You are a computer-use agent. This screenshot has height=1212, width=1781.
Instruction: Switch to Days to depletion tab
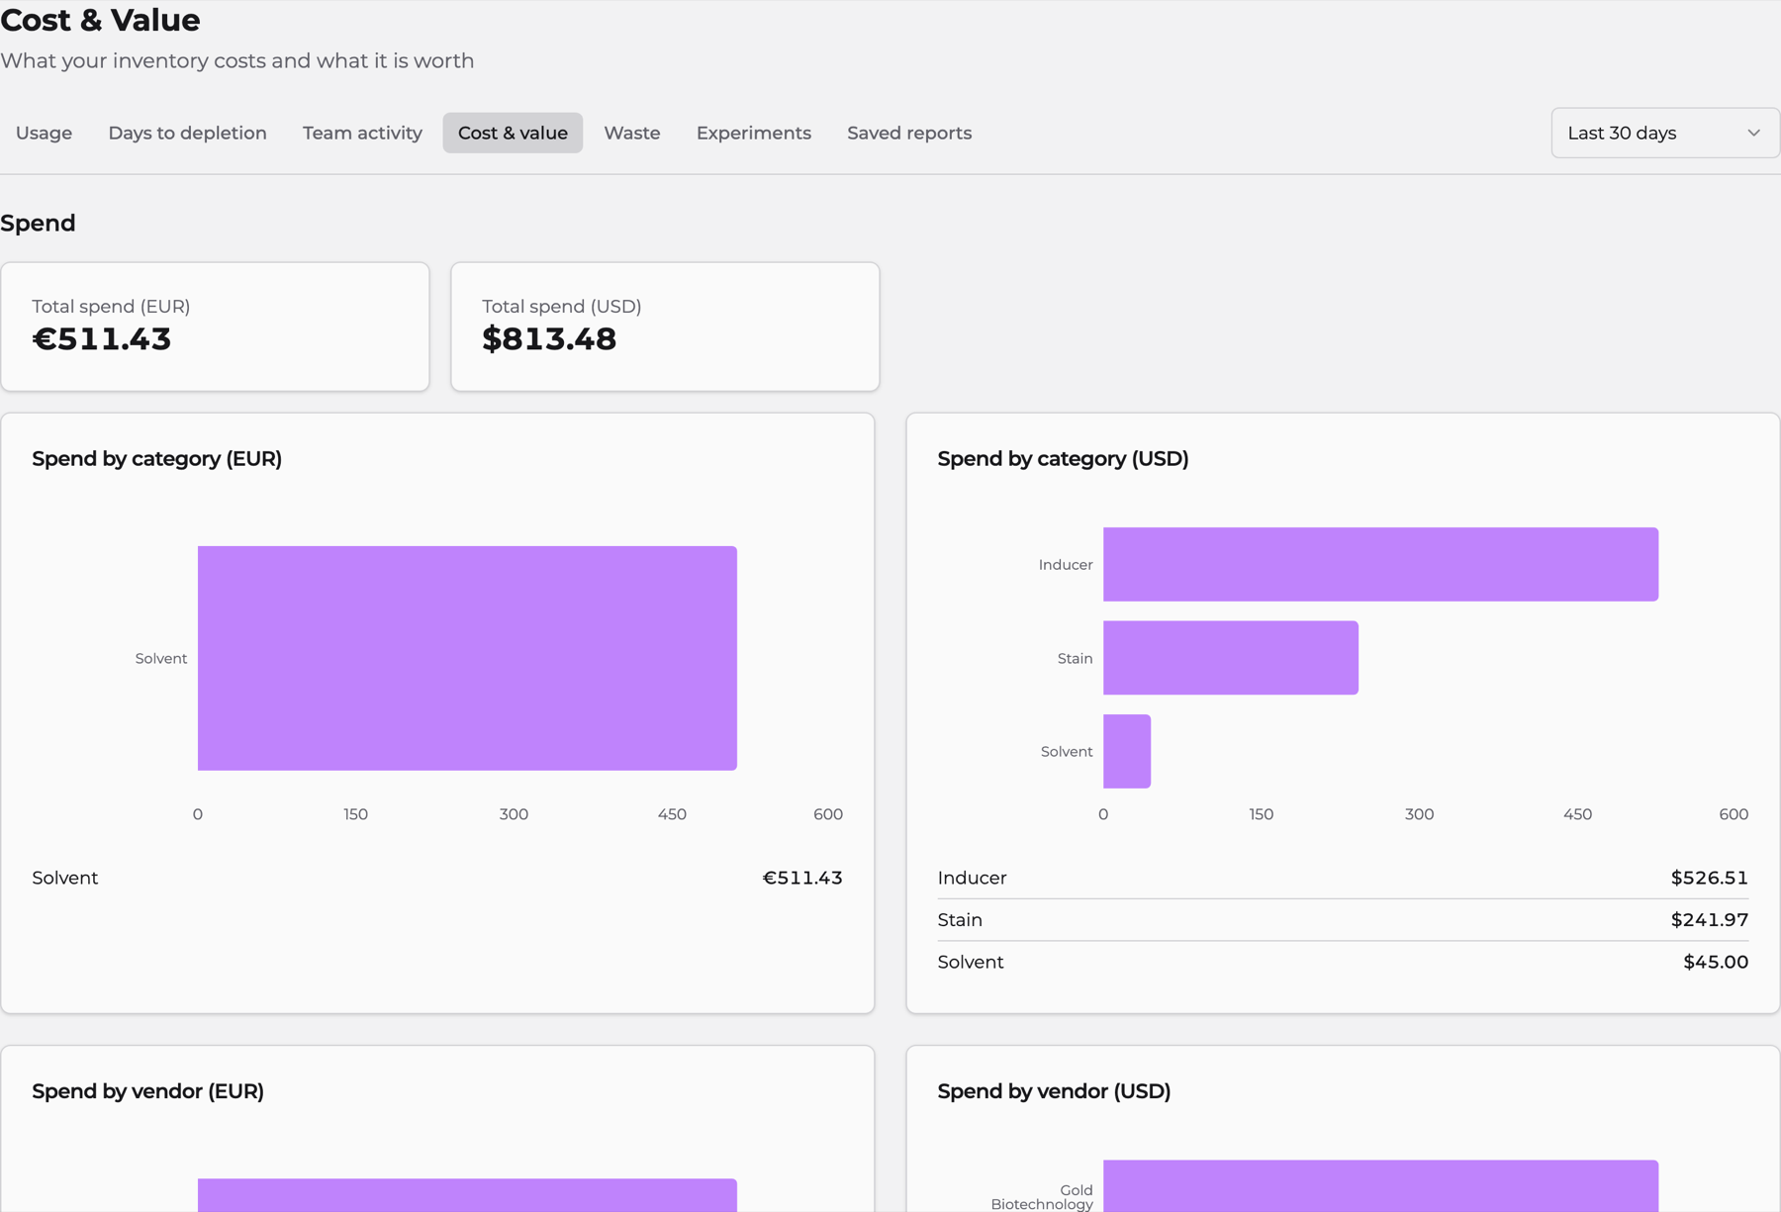click(187, 133)
